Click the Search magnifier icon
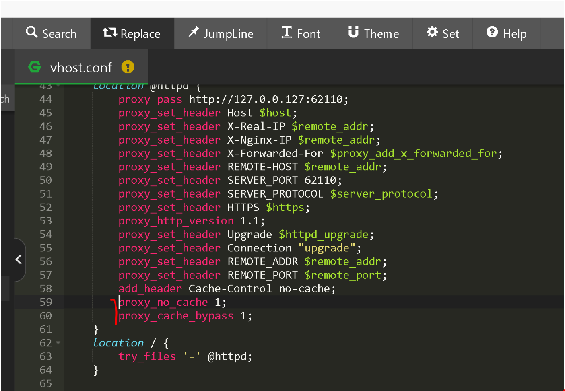Image resolution: width=565 pixels, height=391 pixels. (31, 32)
